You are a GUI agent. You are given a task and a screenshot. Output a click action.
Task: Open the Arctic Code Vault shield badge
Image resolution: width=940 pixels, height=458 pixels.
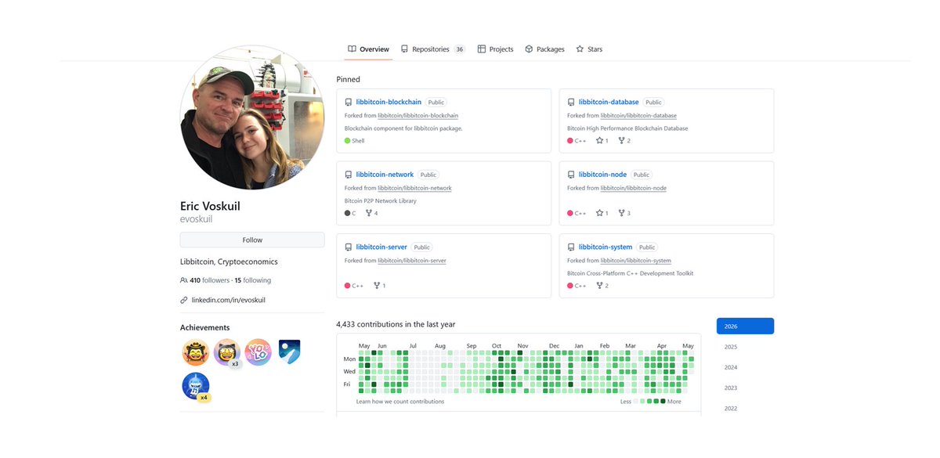(x=289, y=352)
